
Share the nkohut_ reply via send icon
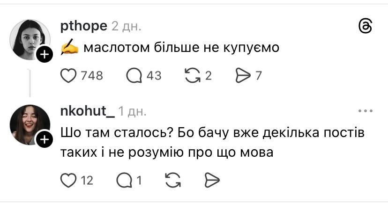212,180
